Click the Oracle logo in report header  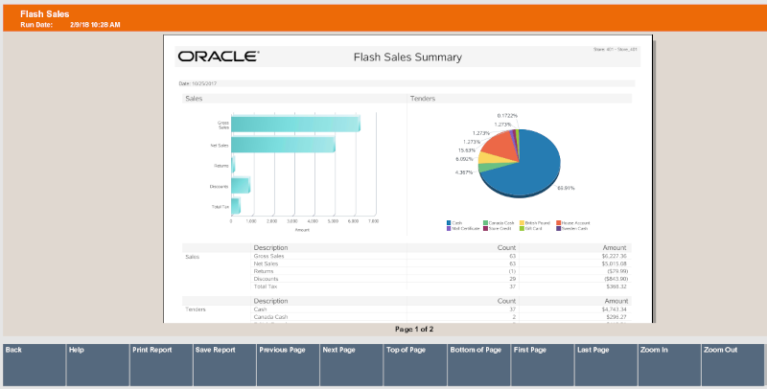(x=219, y=57)
